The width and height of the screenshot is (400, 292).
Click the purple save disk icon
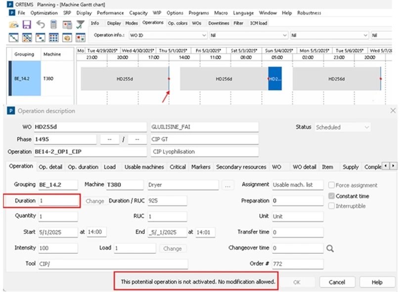27,25
